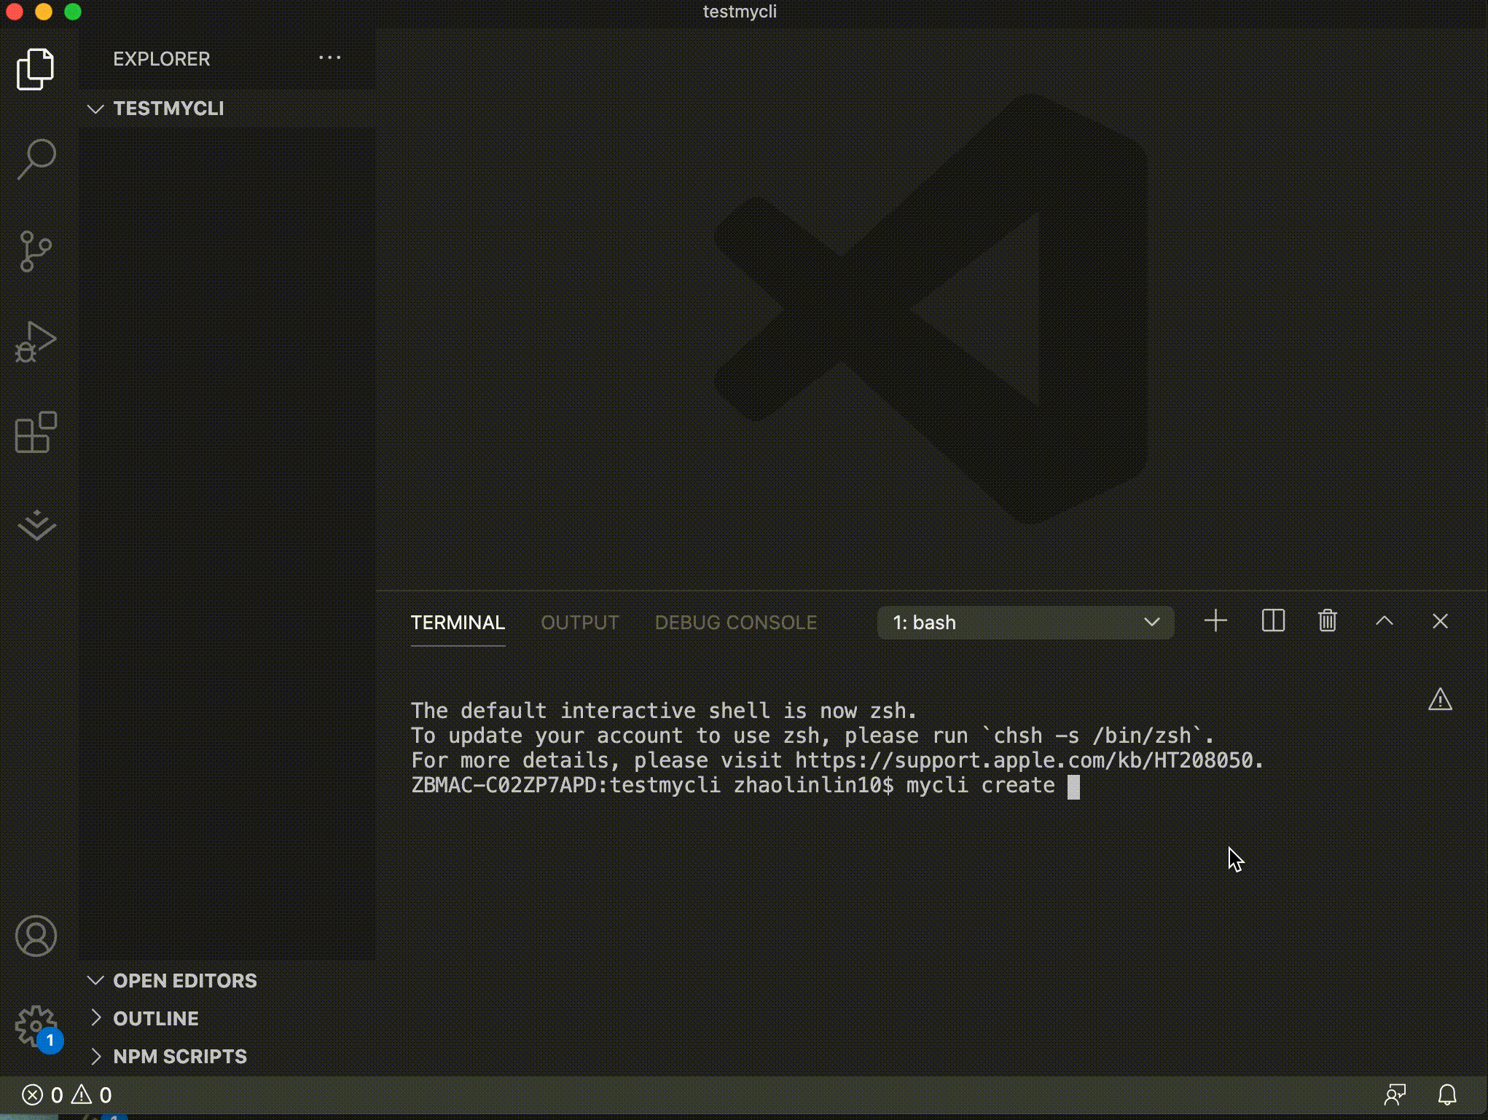This screenshot has height=1120, width=1488.
Task: Focus the terminal at mycli create prompt
Action: coord(1073,786)
